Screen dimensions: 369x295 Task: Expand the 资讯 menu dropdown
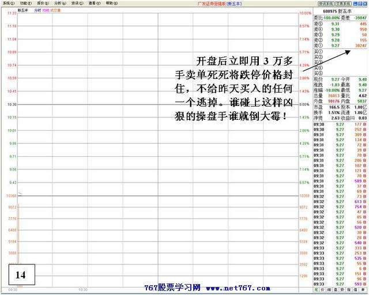[x=77, y=3]
